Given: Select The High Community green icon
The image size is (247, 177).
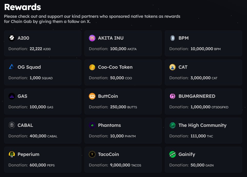Looking at the screenshot, I should (x=173, y=125).
